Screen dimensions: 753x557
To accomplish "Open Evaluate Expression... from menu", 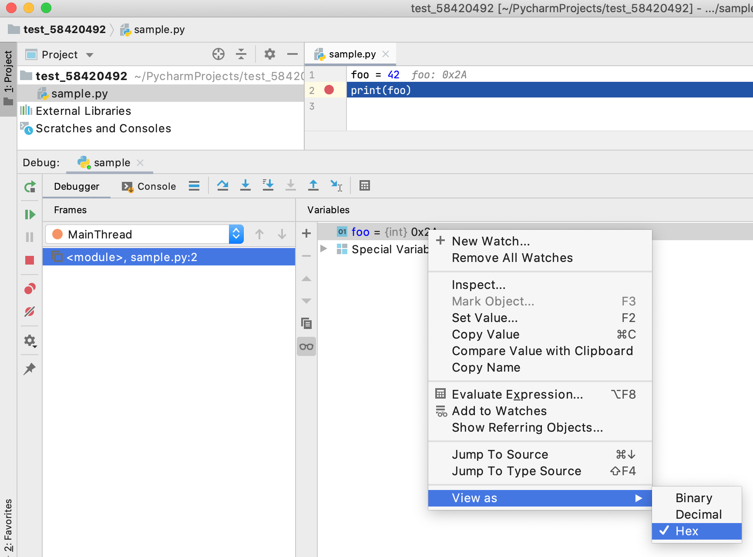I will (540, 394).
